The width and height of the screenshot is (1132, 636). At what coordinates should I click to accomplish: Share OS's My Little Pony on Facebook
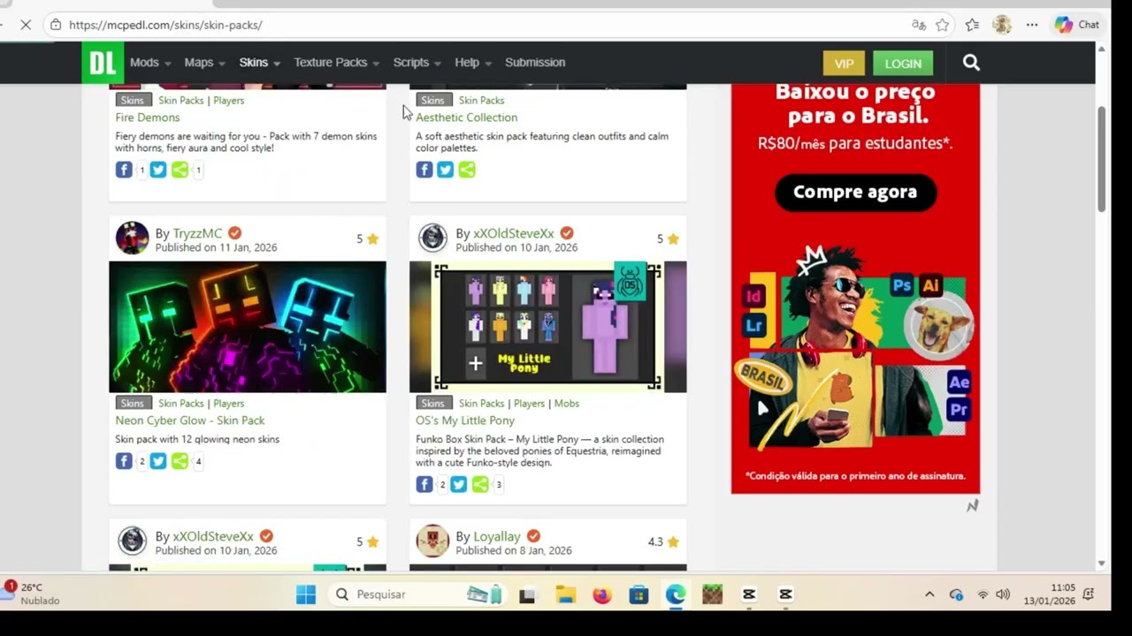pos(424,484)
